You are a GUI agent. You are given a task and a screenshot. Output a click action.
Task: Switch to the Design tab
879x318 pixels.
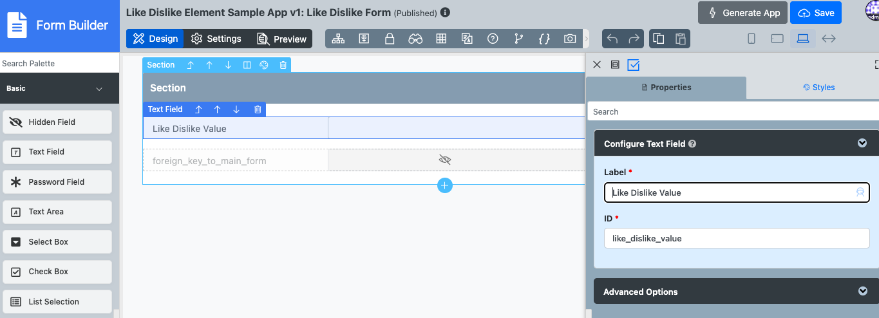pyautogui.click(x=155, y=39)
